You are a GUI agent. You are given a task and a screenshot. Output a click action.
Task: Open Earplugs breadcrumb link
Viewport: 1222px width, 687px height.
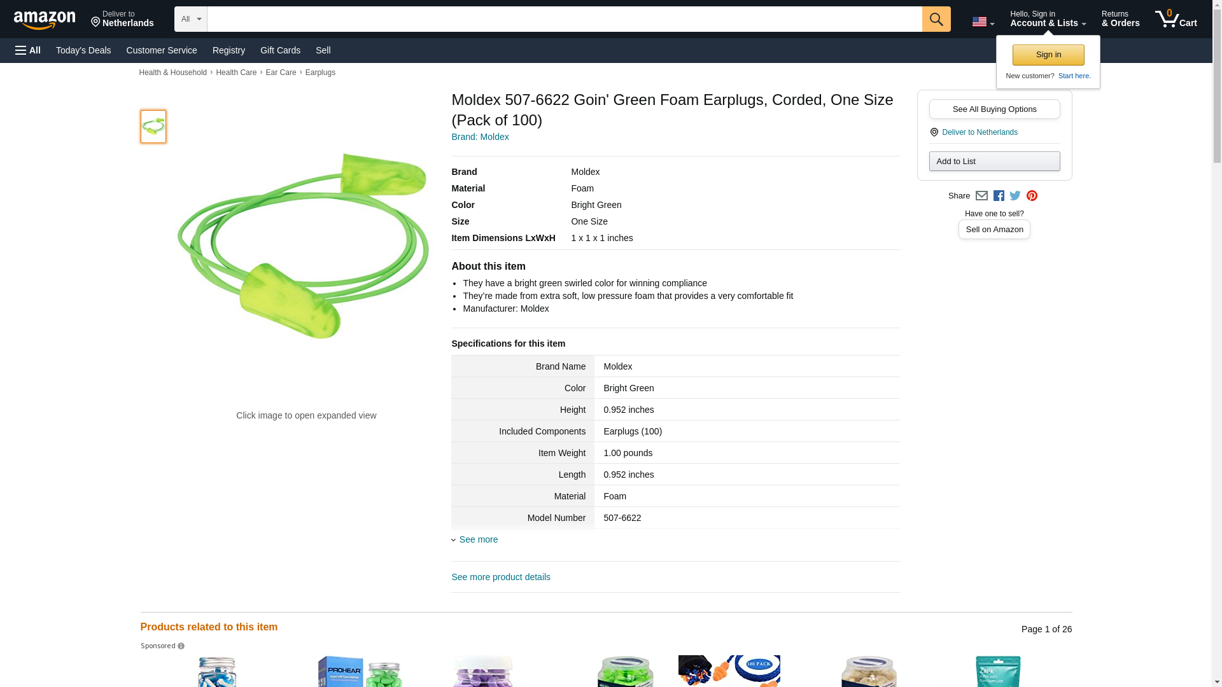tap(320, 73)
